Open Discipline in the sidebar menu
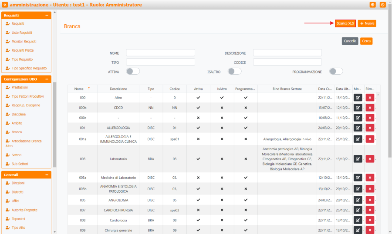This screenshot has width=392, height=234. click(19, 114)
